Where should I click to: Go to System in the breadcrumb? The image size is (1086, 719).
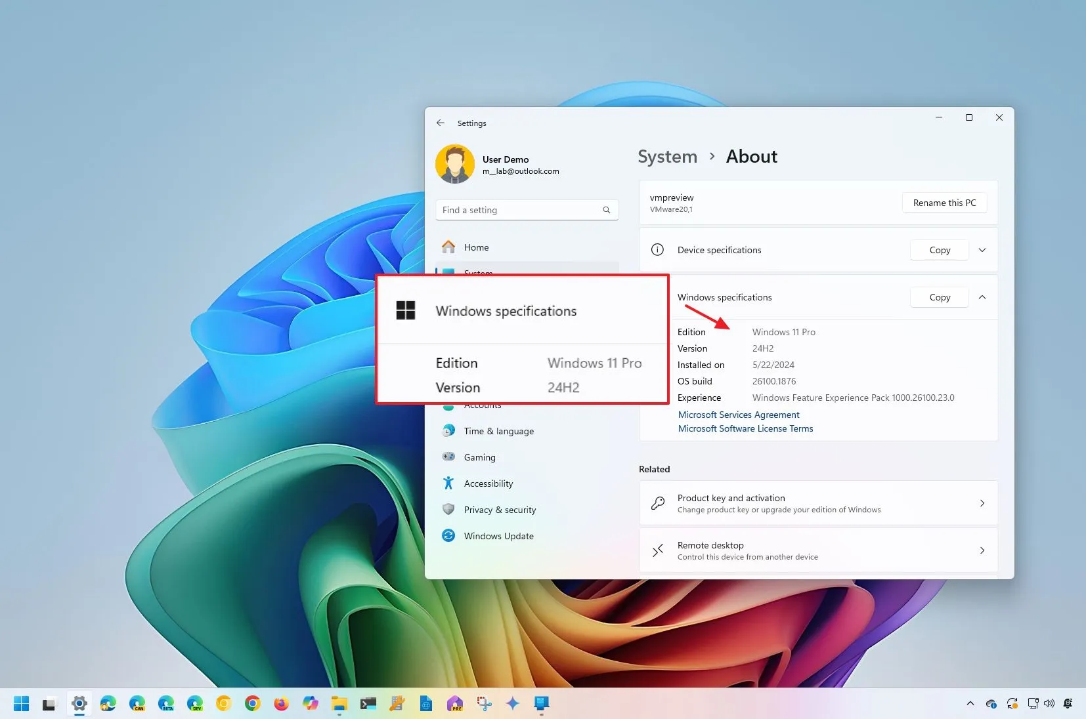[667, 157]
